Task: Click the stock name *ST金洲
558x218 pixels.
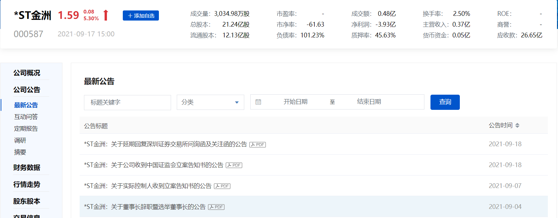Action: [x=32, y=15]
